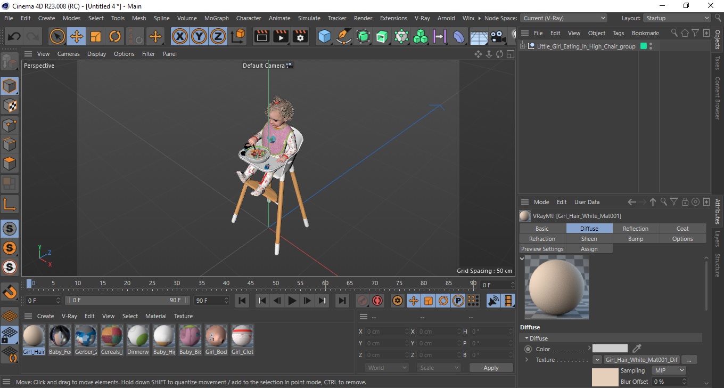
Task: Toggle the Z axis lock
Action: pos(218,37)
